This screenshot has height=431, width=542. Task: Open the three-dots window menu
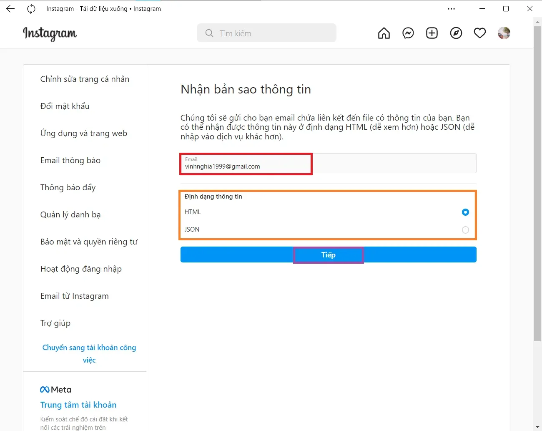(x=452, y=9)
